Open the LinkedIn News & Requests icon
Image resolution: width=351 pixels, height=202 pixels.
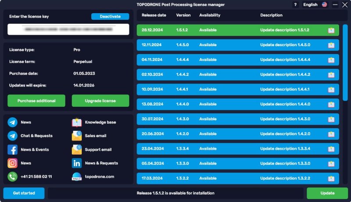point(77,163)
